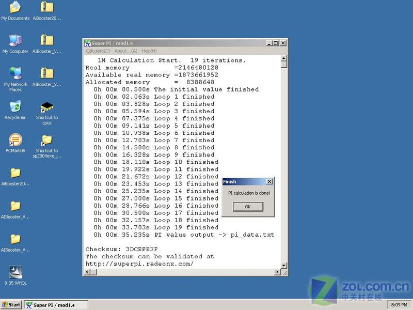This screenshot has width=413, height=310.
Task: Click the '1M Calculation Start' line
Action: tap(171, 60)
